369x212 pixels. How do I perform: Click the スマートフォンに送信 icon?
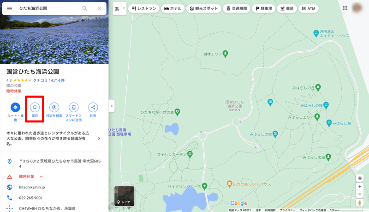(73, 108)
